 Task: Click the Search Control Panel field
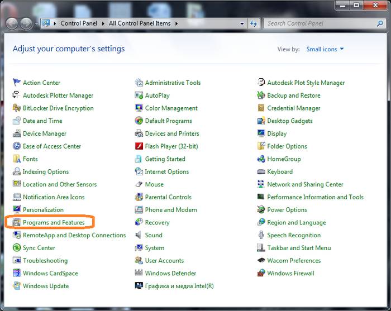pyautogui.click(x=318, y=23)
